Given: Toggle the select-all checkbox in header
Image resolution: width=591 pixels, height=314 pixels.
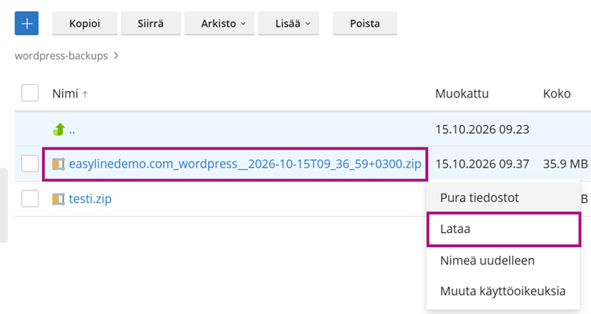Looking at the screenshot, I should coord(30,93).
